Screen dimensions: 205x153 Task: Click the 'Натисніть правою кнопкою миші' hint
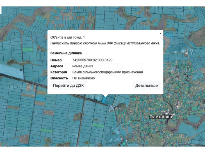point(105,43)
